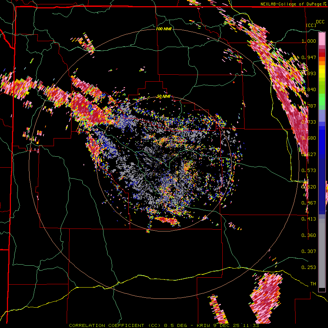Screen dimensions: 328x328
Task: Click the bright green color bar segment
Action: [322, 99]
